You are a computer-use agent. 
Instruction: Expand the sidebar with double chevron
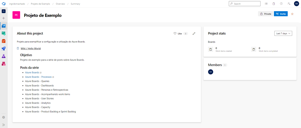click(x=4, y=125)
